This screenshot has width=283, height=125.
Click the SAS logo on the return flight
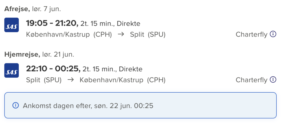(12, 71)
